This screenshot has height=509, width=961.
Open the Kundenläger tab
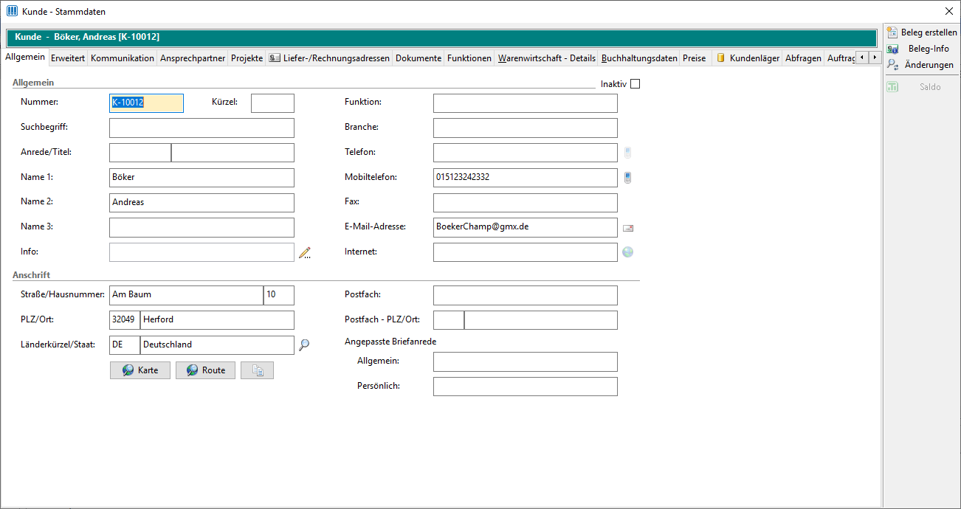pos(748,58)
